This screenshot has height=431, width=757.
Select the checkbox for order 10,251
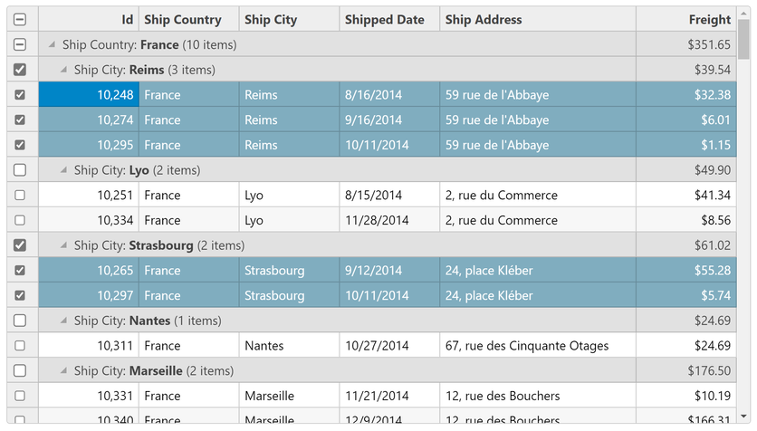pos(20,196)
